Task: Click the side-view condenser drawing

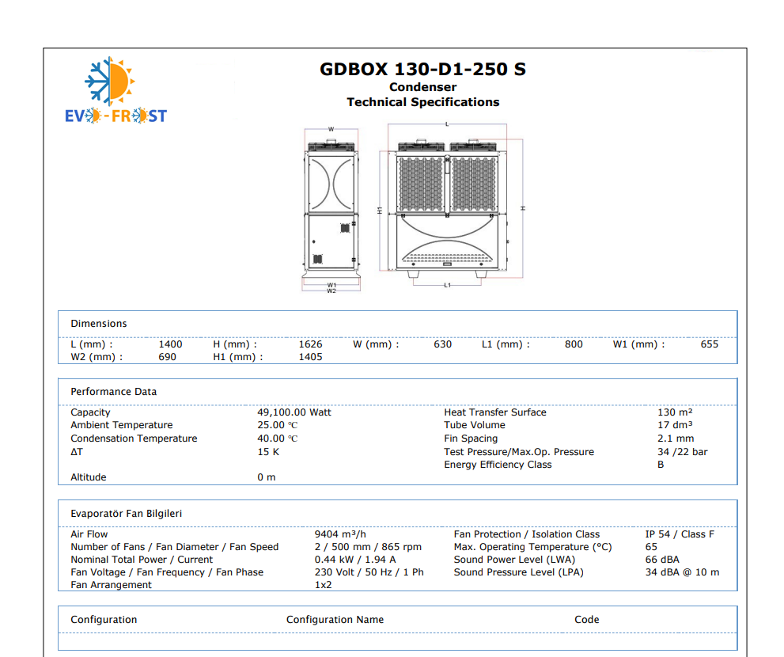Action: [x=331, y=210]
